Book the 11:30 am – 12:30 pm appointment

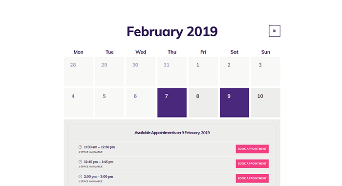252,149
